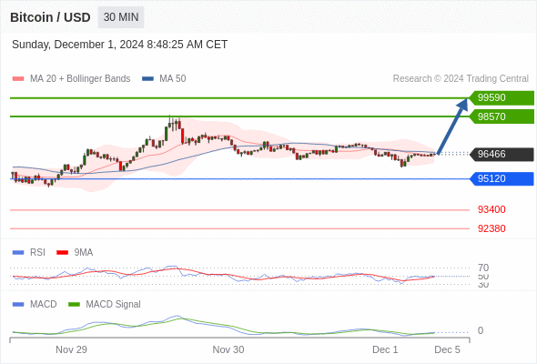
Task: Click the Dec 1 date axis label
Action: click(385, 349)
